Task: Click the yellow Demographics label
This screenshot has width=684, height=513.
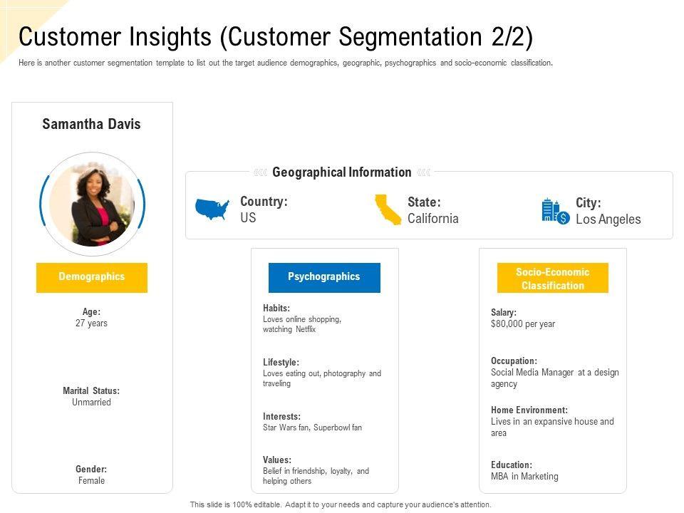Action: coord(92,277)
